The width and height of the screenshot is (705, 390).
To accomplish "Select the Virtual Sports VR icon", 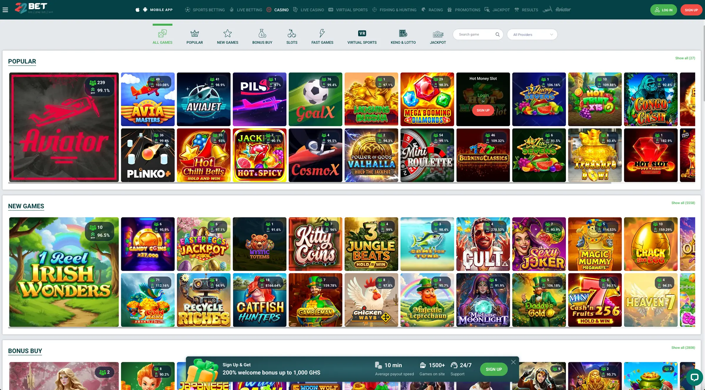I will (362, 33).
